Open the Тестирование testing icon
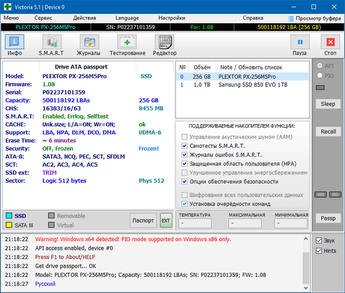The width and height of the screenshot is (345, 293). coord(127,42)
